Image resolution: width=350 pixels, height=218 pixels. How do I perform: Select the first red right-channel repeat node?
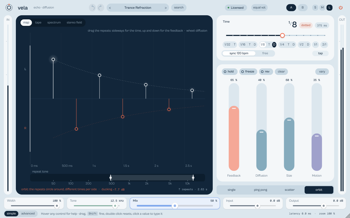(76, 129)
